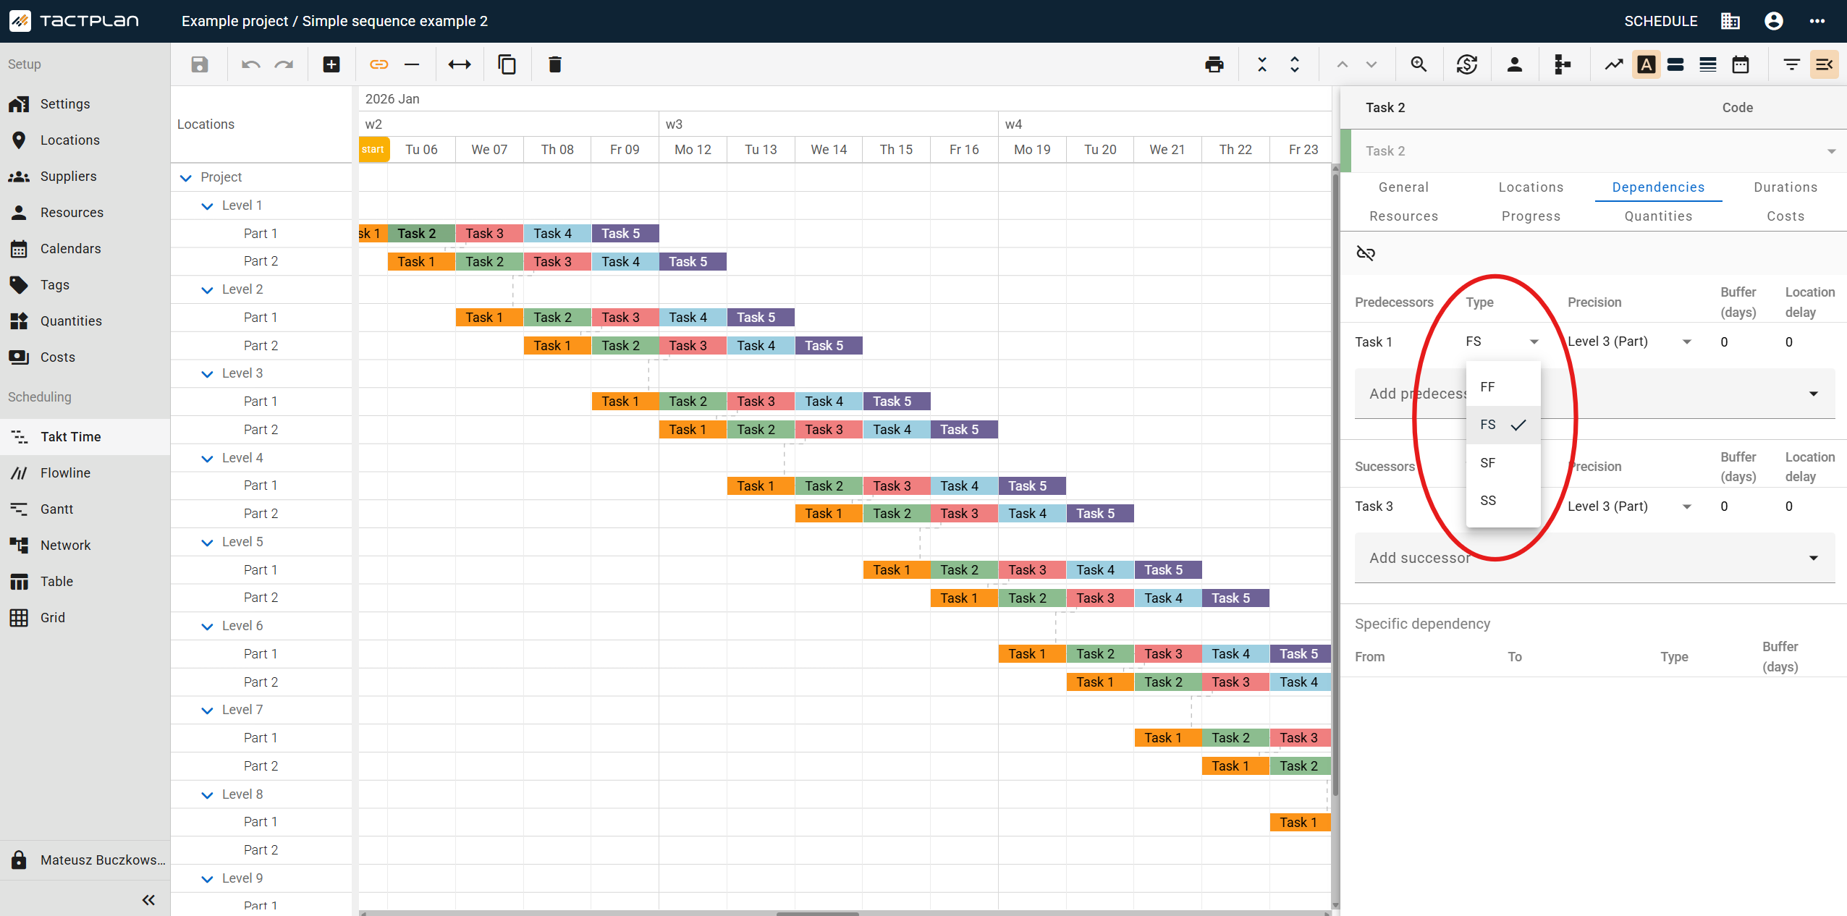Open the Costs tab in task panel
Image resolution: width=1847 pixels, height=916 pixels.
1785,216
